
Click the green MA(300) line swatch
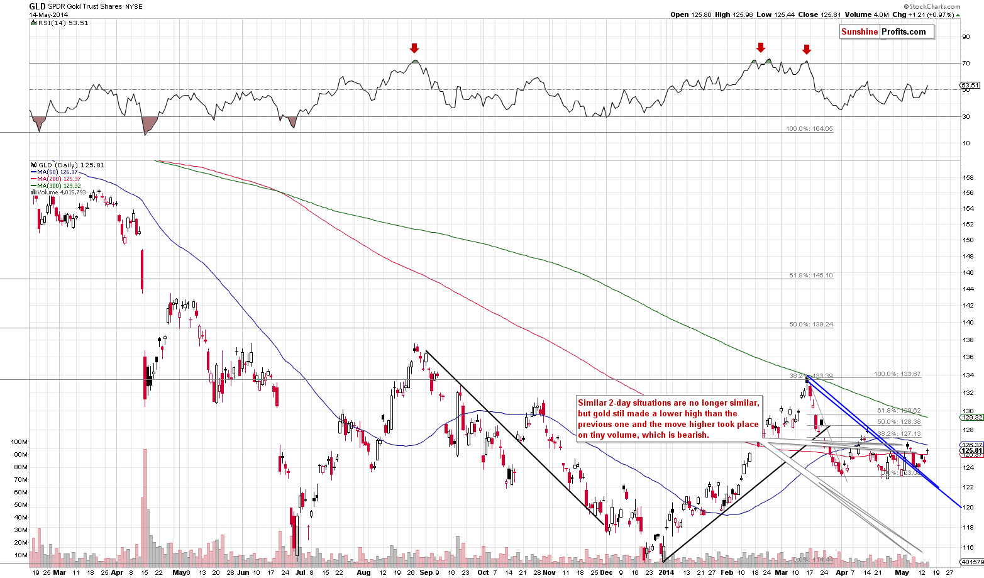point(33,186)
